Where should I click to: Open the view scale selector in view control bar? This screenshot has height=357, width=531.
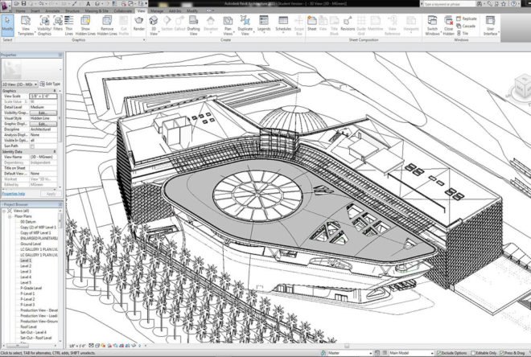pyautogui.click(x=77, y=346)
